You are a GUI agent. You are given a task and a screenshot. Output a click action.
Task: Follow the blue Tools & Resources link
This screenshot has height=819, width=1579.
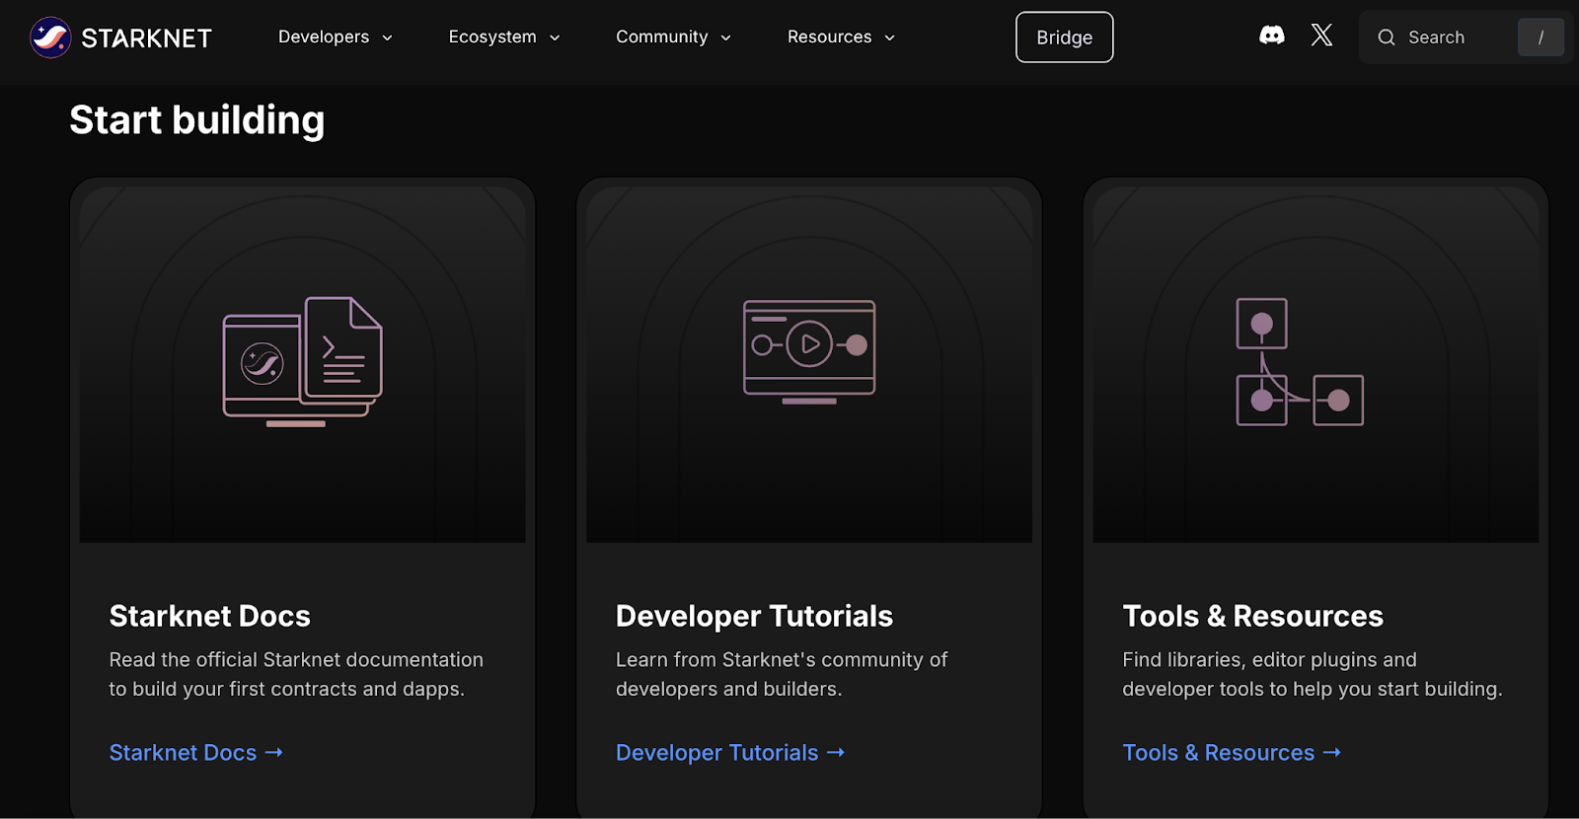click(1218, 753)
